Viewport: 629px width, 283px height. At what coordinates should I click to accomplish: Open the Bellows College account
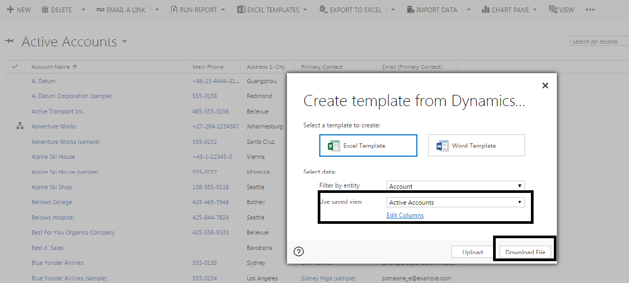[52, 203]
